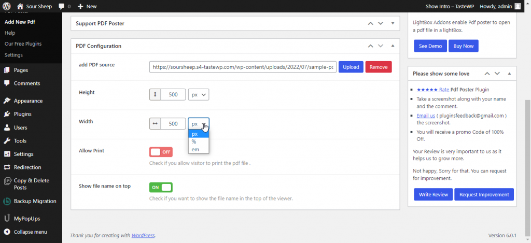Screen dimensions: 531x243
Task: Move Please show some love box down
Action: 497,74
